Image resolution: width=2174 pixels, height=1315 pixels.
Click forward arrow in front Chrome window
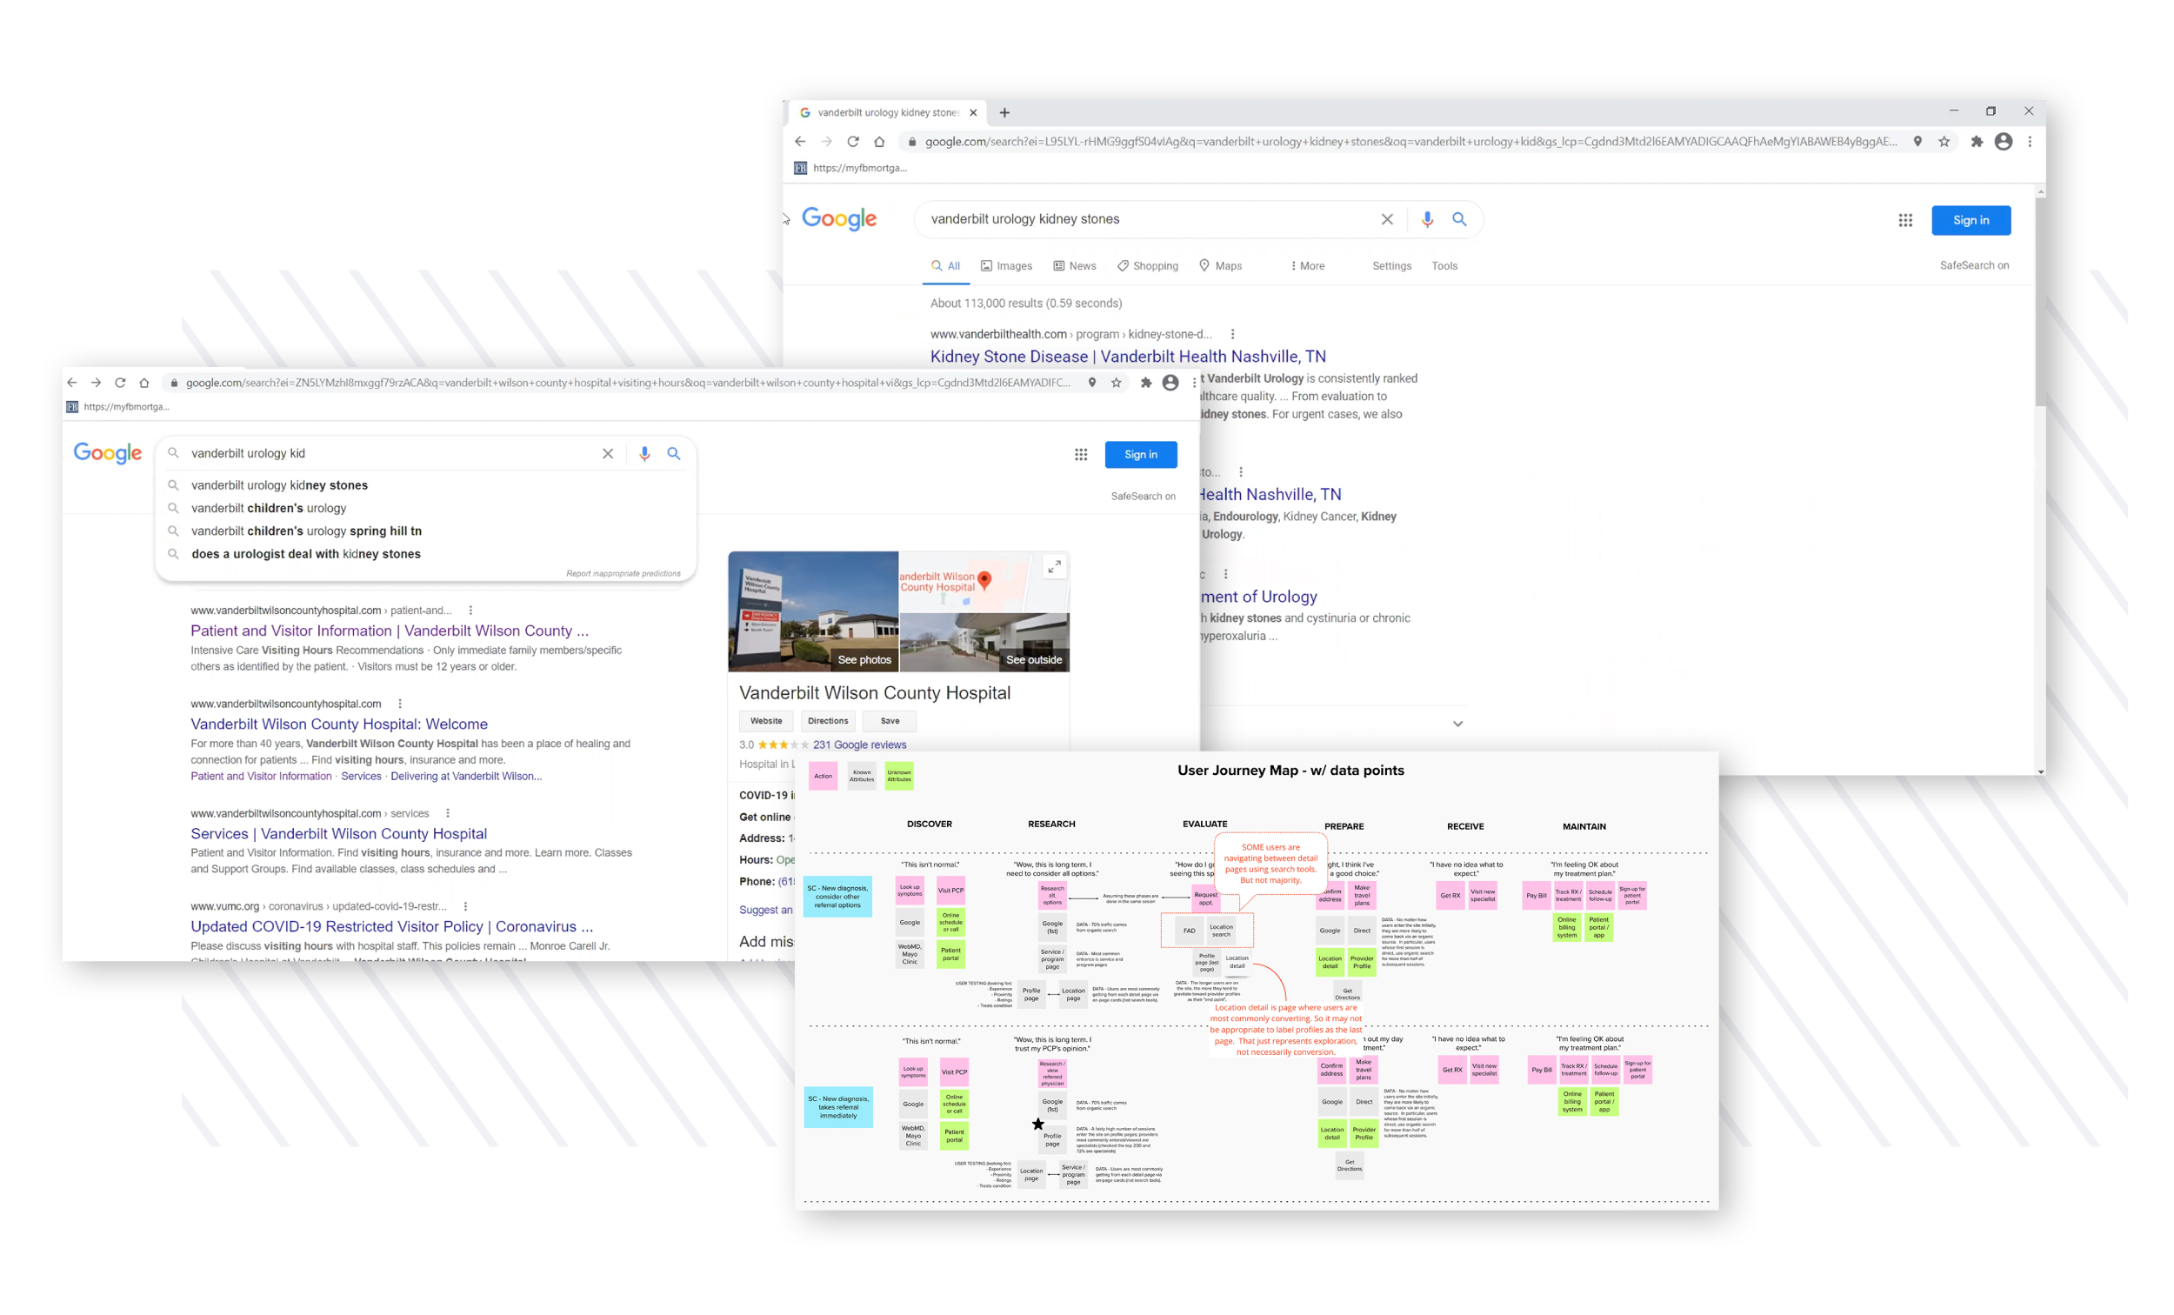(97, 382)
